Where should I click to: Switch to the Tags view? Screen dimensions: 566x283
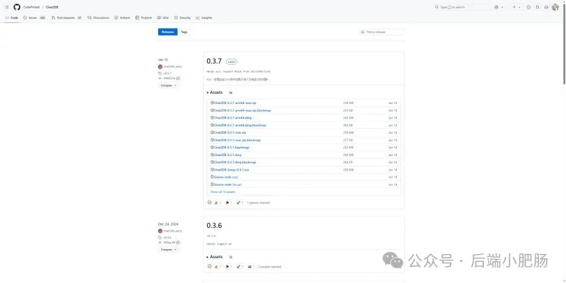coord(184,32)
